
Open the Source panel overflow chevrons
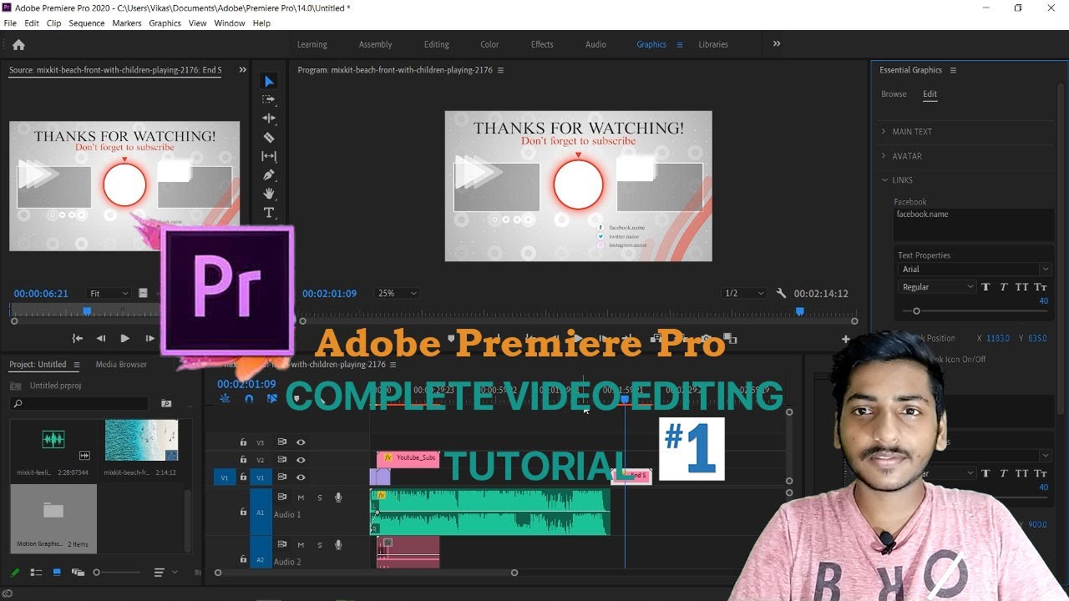pyautogui.click(x=243, y=70)
